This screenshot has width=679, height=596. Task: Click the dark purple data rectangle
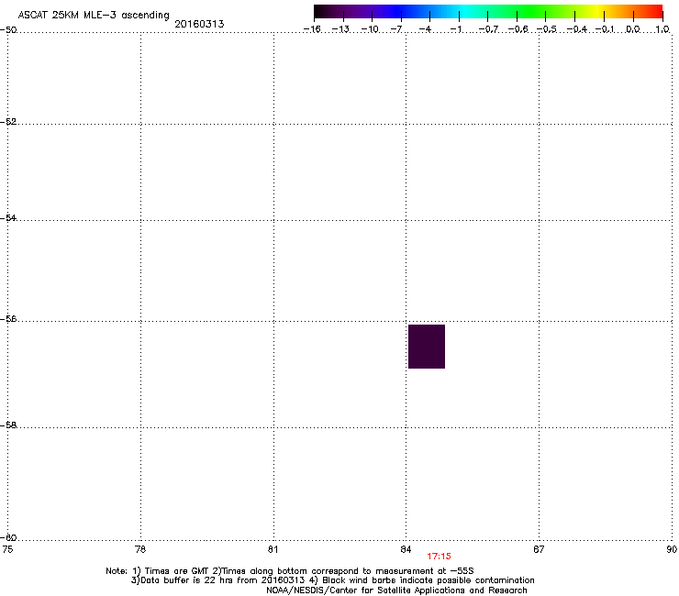click(x=427, y=347)
